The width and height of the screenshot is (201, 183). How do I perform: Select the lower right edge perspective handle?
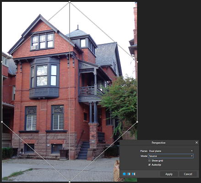[137, 122]
